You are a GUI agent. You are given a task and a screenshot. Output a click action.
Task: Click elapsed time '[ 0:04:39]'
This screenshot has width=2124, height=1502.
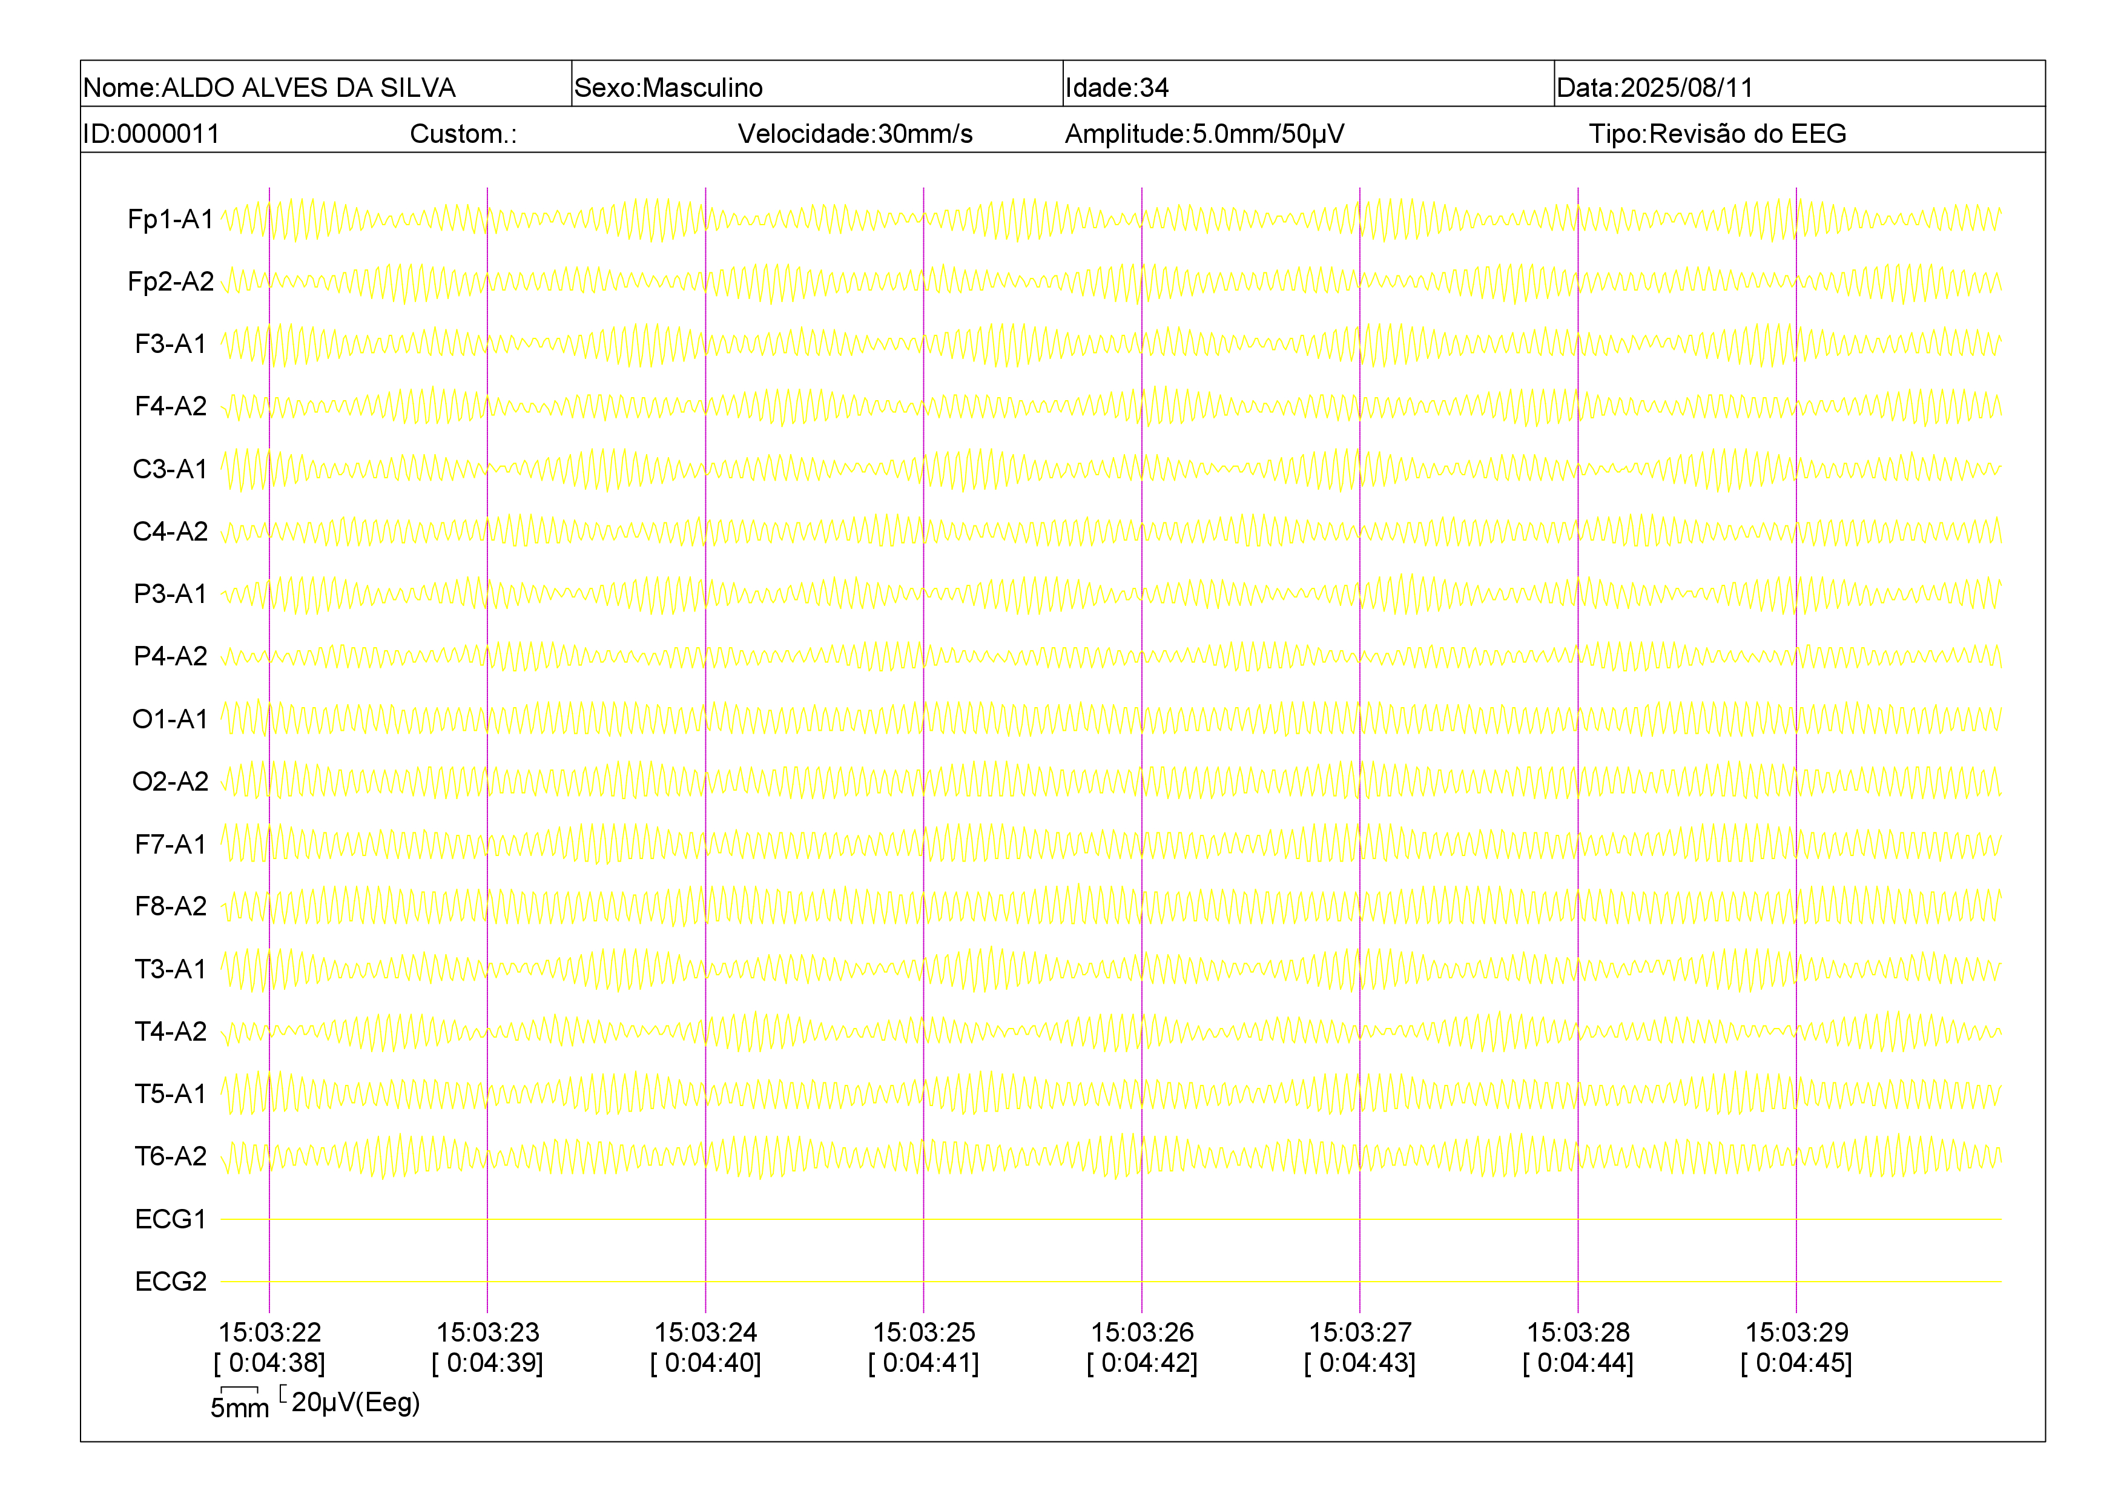point(487,1363)
